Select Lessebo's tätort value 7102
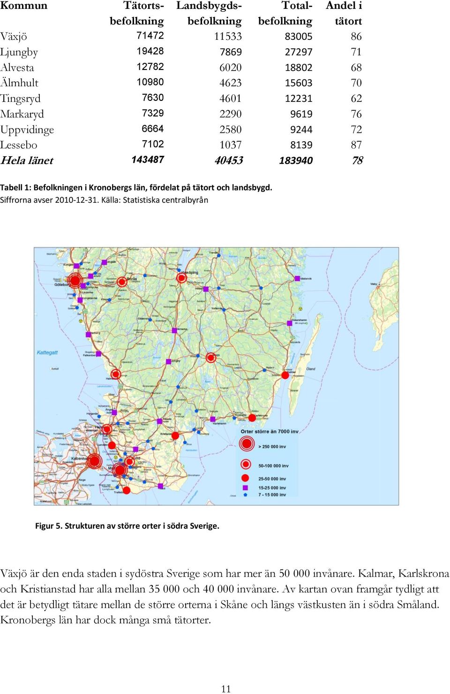This screenshot has height=694, width=450. click(153, 144)
